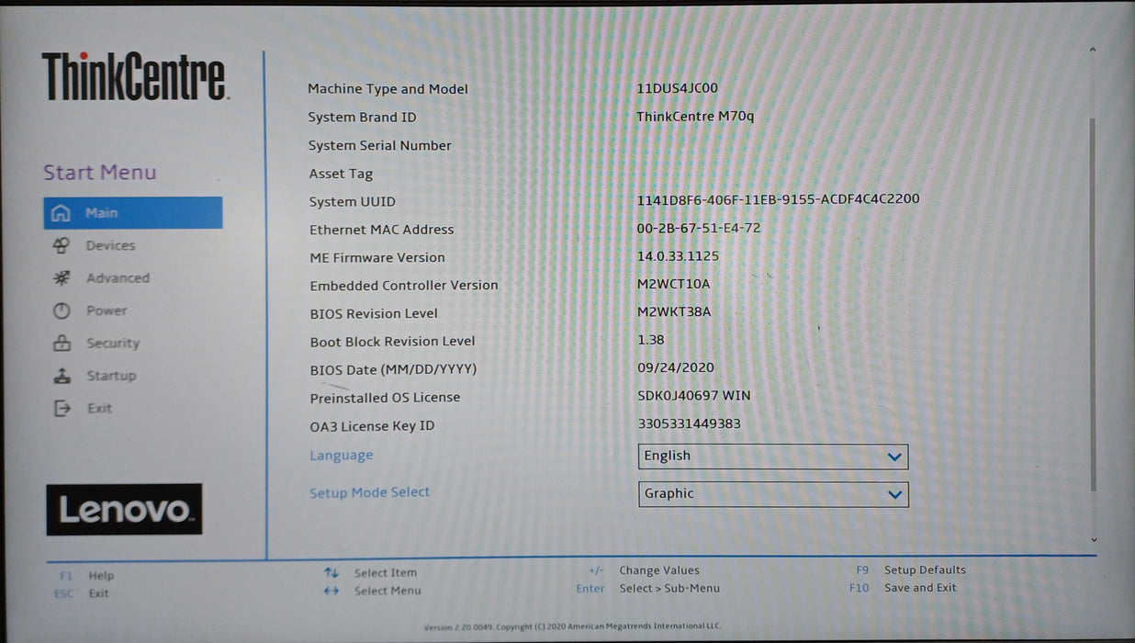Click the value M2WCT10A
The image size is (1135, 643).
(x=674, y=284)
